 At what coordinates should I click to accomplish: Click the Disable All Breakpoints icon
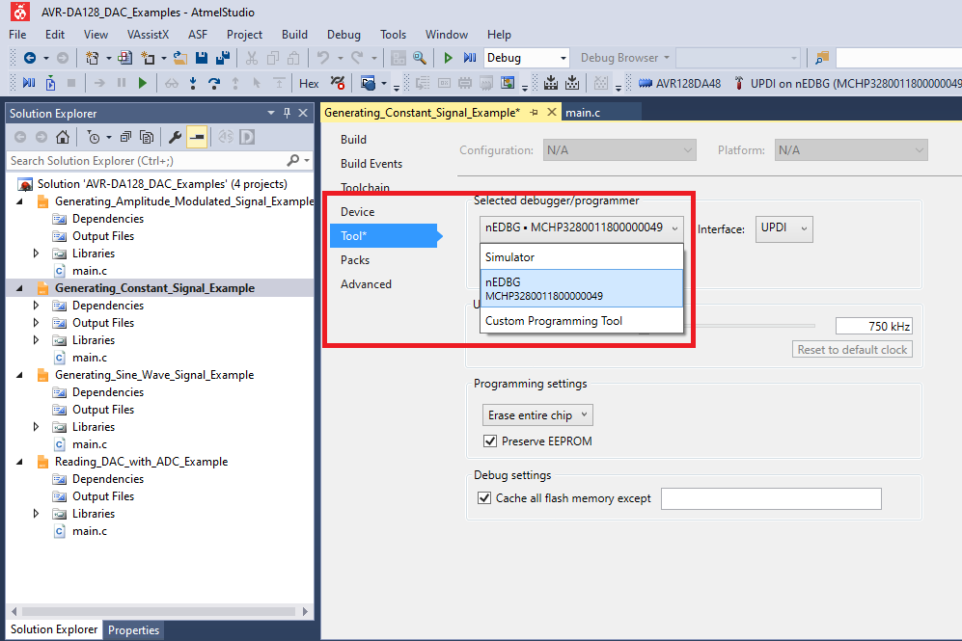(338, 83)
